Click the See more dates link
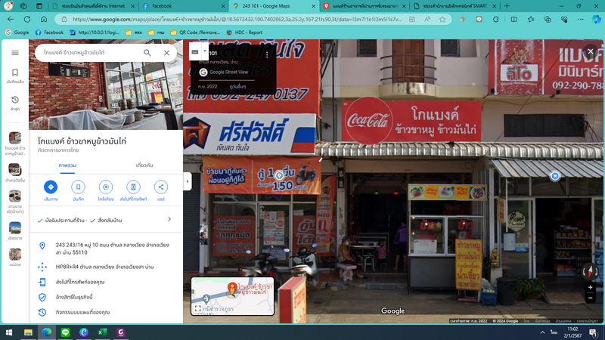The height and width of the screenshot is (340, 605). pyautogui.click(x=237, y=87)
